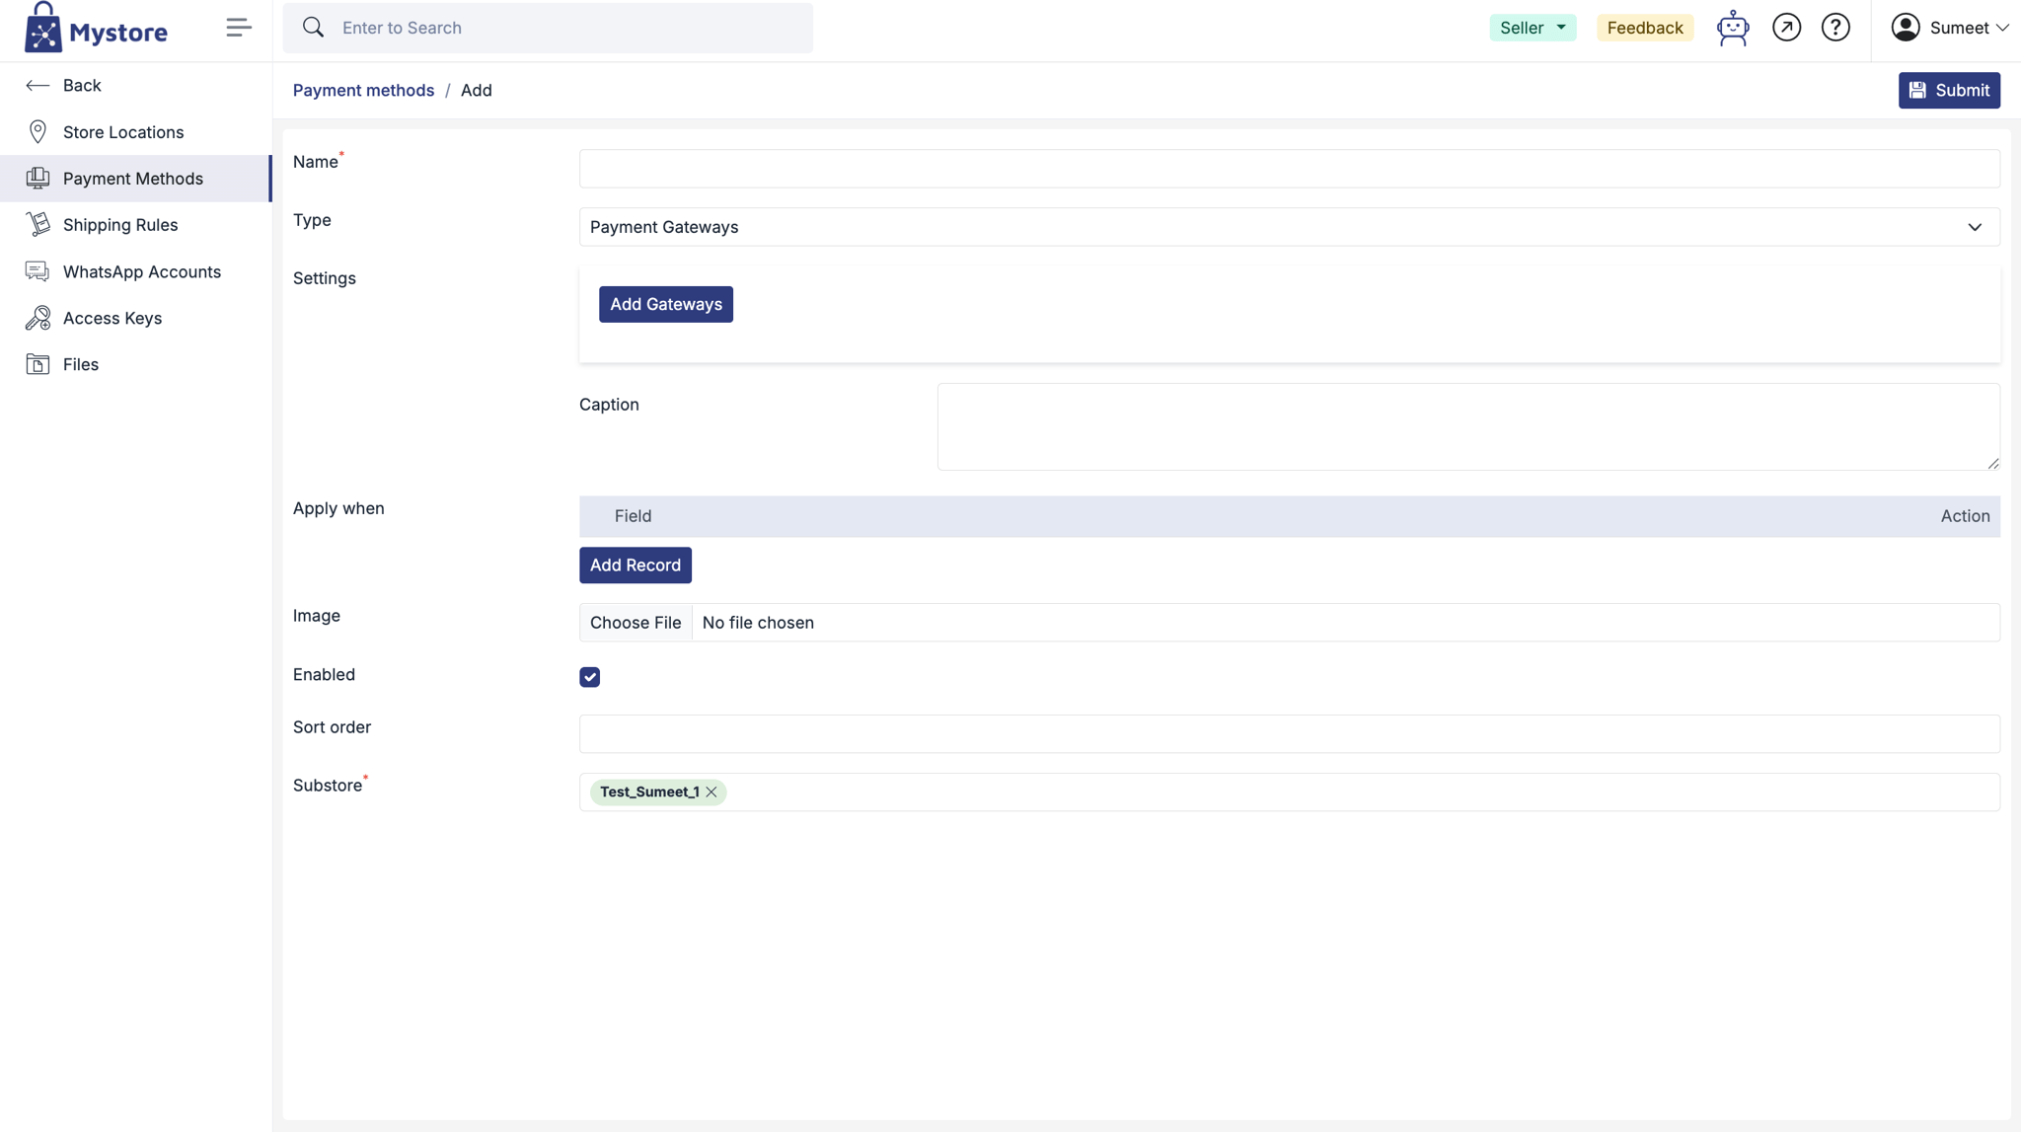Click the Back arrow in the sidebar

tap(37, 86)
